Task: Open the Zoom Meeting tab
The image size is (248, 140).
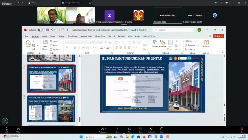Action: (33, 3)
